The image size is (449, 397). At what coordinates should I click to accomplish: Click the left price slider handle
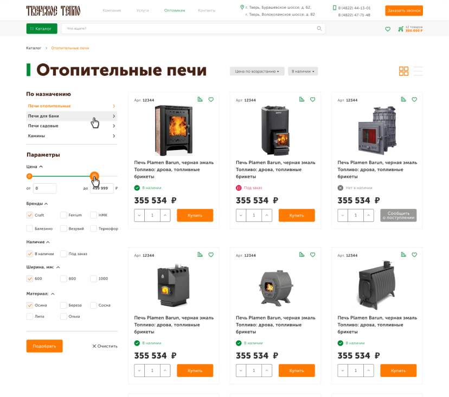29,176
